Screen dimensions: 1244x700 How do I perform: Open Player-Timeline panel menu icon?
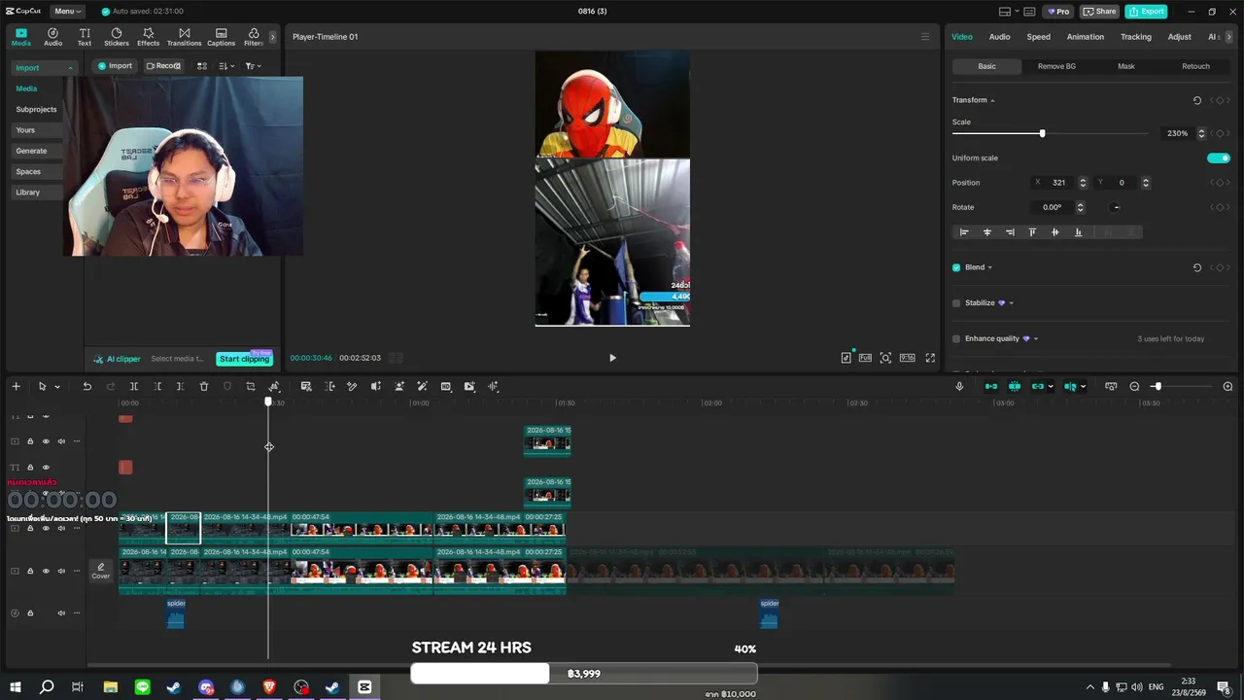(925, 37)
